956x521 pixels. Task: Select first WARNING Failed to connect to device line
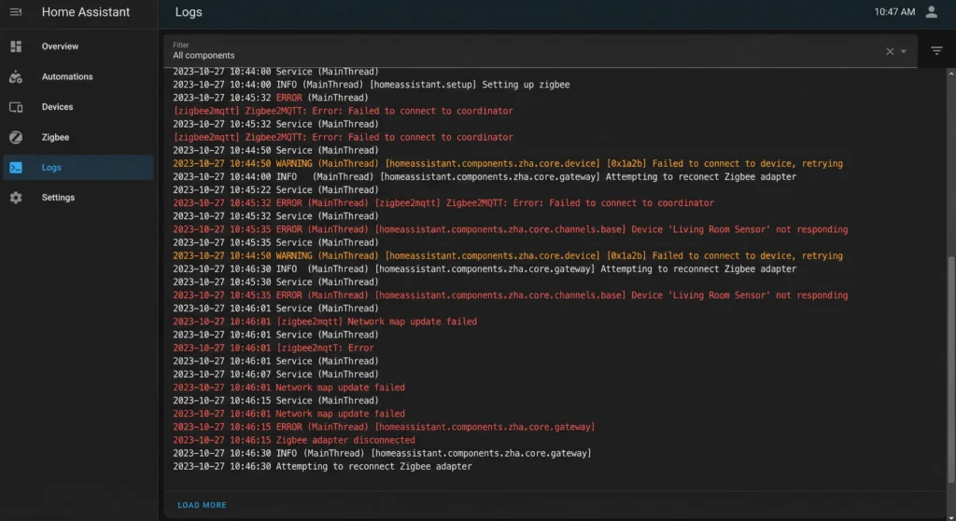[508, 164]
